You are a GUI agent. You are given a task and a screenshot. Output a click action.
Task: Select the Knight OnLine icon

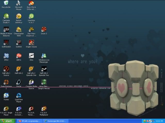pos(31,42)
